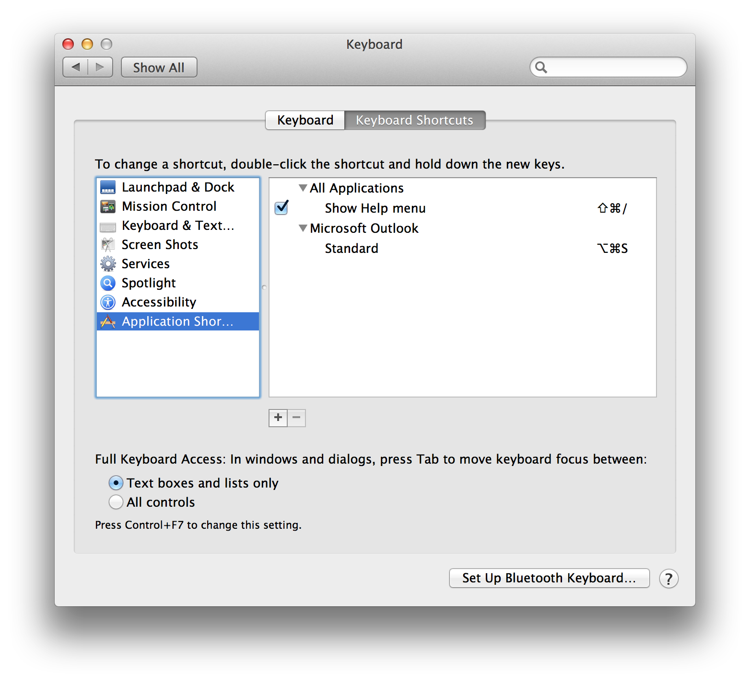Open the Keyboard Shortcuts tab

click(414, 120)
